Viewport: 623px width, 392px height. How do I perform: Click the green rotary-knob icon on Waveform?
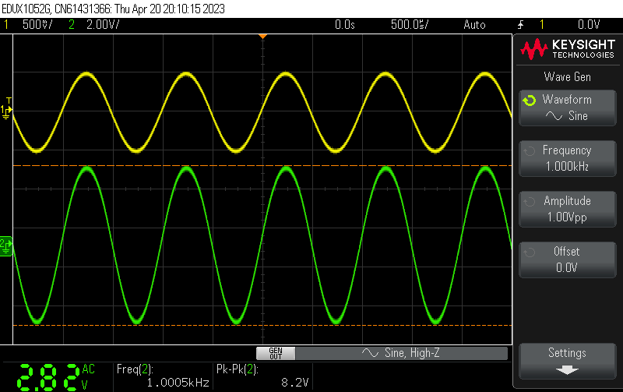(530, 101)
